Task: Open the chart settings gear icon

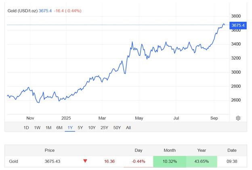Action: pyautogui.click(x=238, y=118)
